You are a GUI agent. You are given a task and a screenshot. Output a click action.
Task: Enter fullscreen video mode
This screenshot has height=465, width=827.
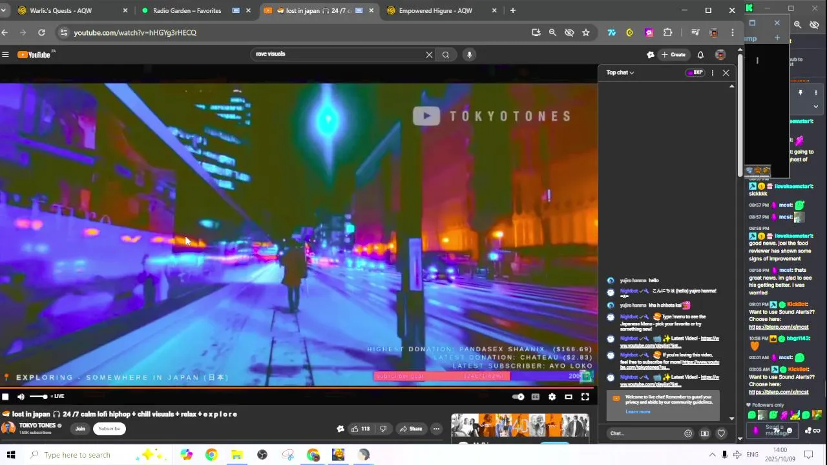tap(585, 397)
